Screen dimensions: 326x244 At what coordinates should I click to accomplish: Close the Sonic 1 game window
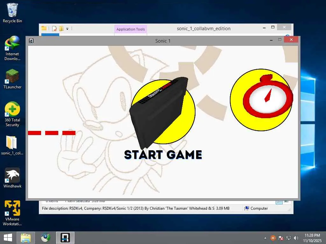pyautogui.click(x=291, y=39)
